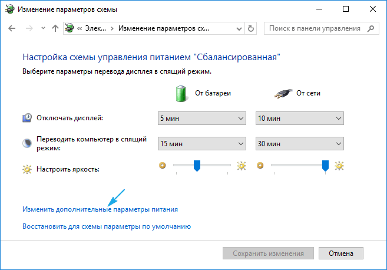Click the Back navigation arrow
The height and width of the screenshot is (270, 387).
point(12,28)
